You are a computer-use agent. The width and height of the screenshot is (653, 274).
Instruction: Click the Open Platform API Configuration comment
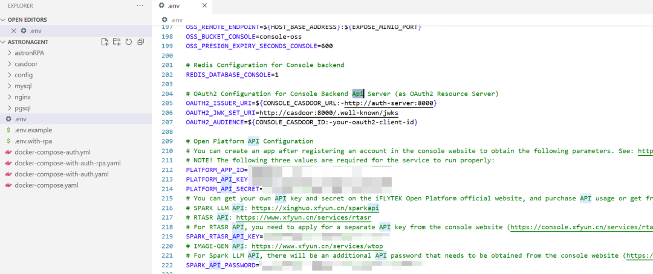[x=250, y=141]
